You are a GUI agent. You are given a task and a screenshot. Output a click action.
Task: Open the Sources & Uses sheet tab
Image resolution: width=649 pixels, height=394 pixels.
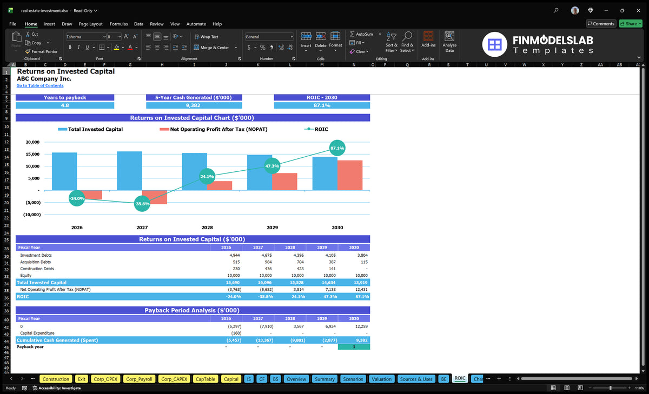pos(416,379)
